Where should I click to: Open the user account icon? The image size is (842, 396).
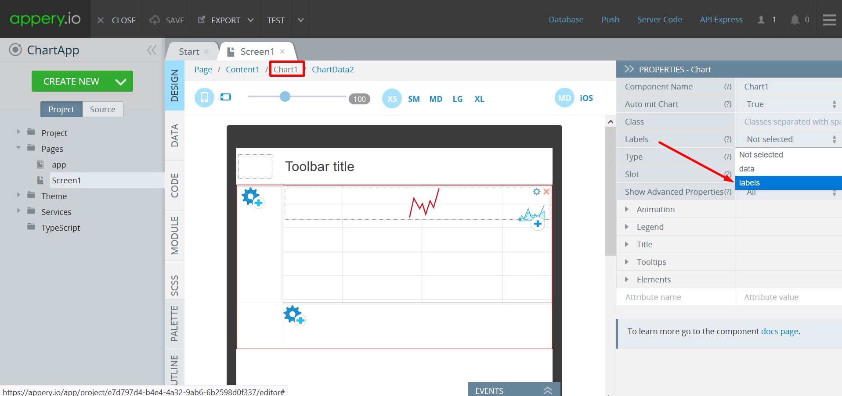point(761,20)
